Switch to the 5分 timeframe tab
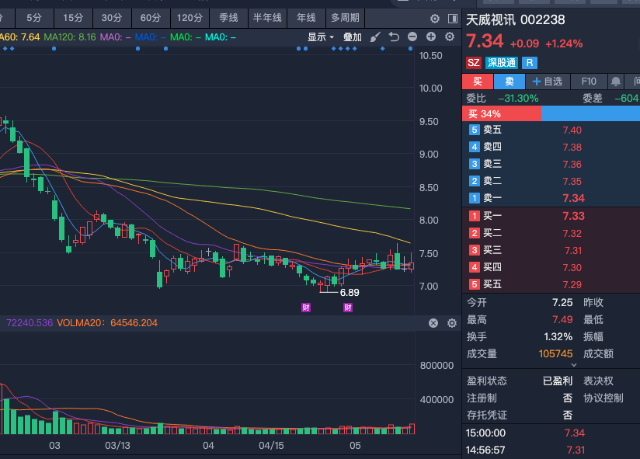 pos(34,18)
